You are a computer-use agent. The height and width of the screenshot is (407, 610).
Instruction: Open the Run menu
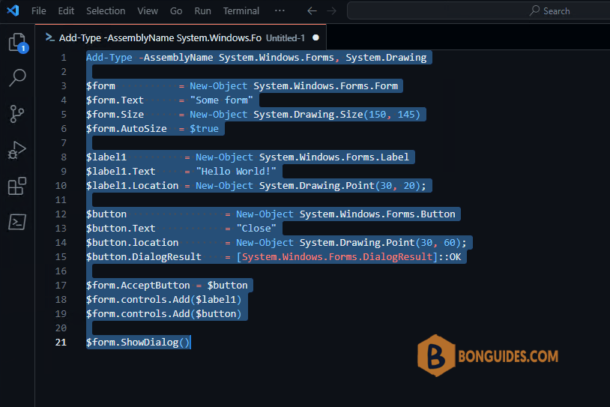202,11
